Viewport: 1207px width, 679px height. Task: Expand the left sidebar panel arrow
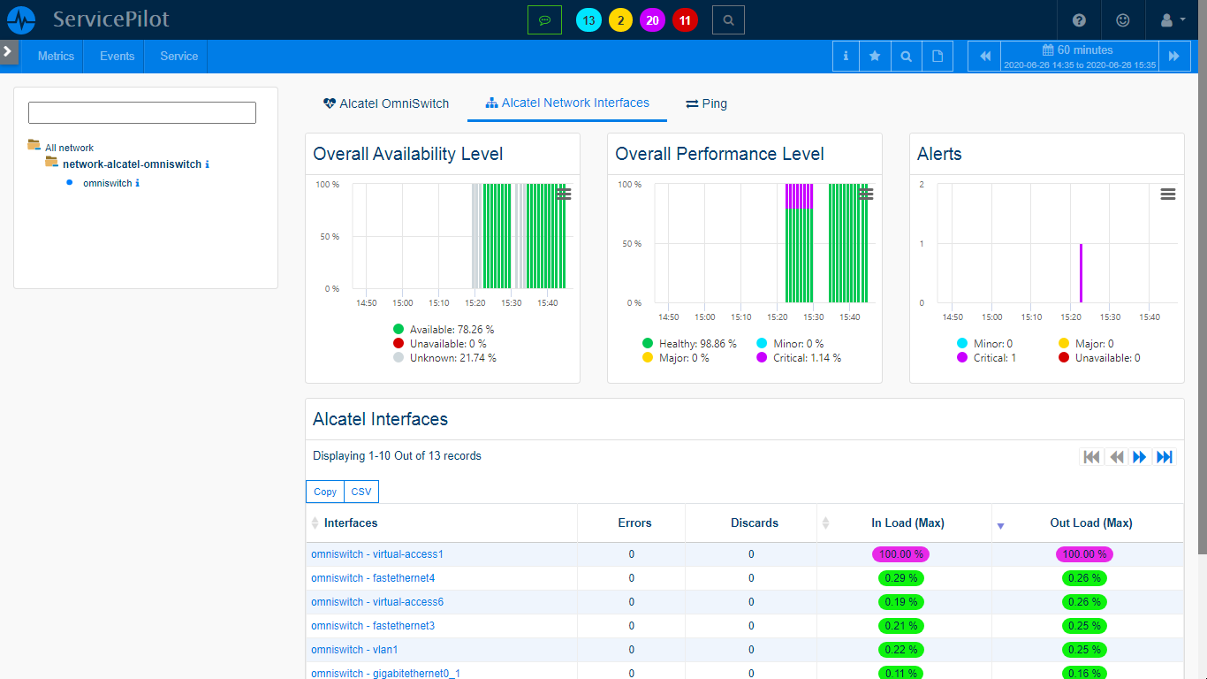coord(8,52)
